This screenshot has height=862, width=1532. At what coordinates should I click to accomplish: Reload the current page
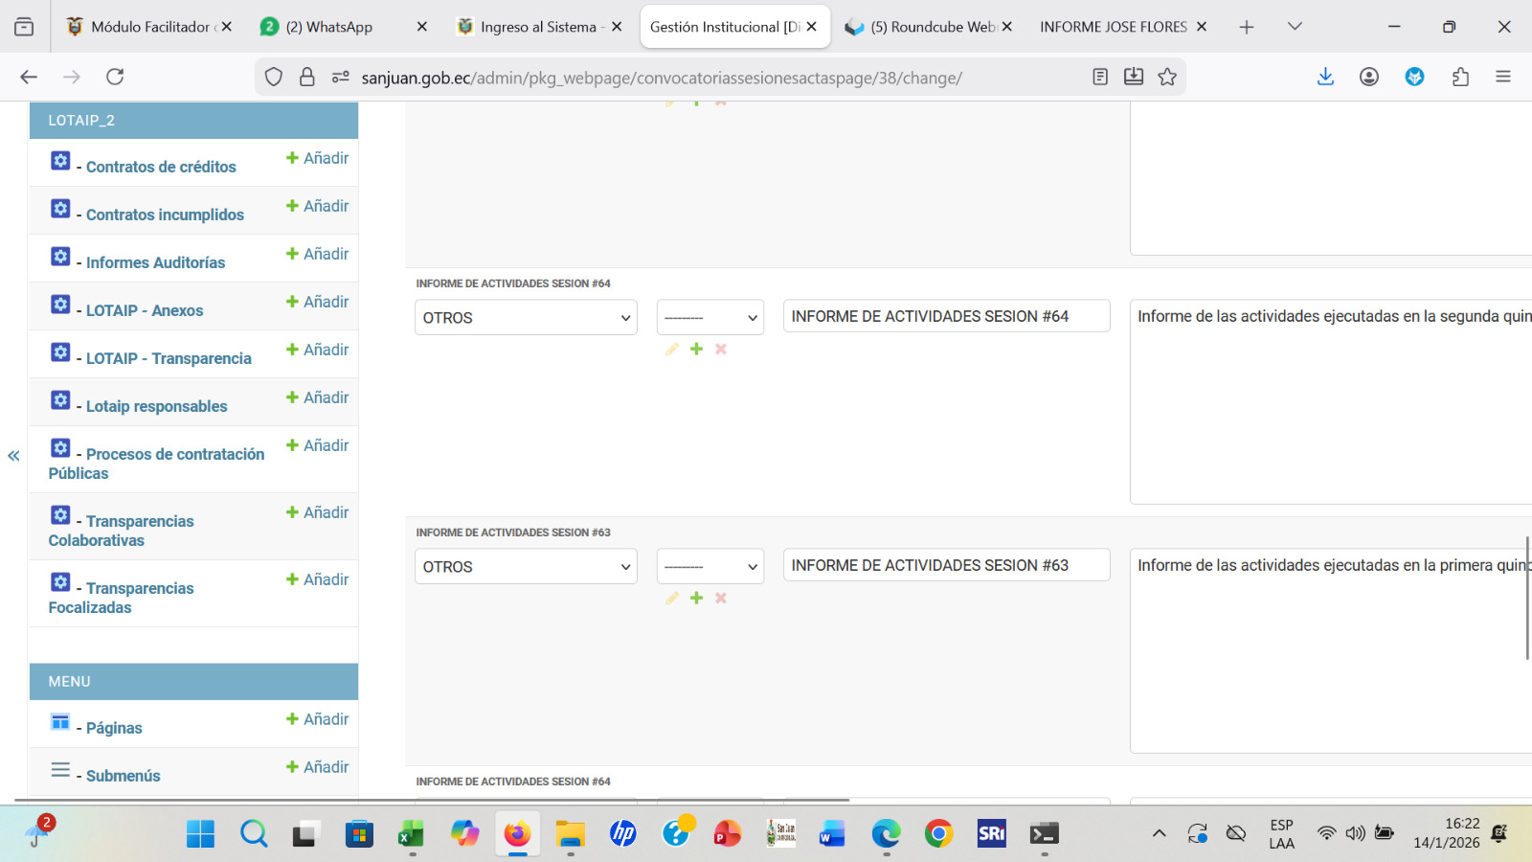pos(115,78)
